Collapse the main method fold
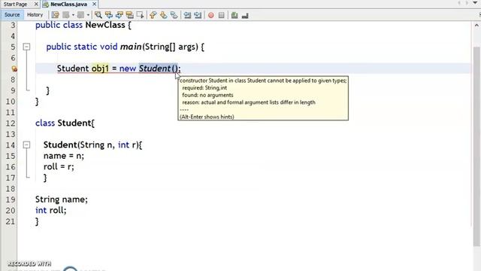 [27, 47]
